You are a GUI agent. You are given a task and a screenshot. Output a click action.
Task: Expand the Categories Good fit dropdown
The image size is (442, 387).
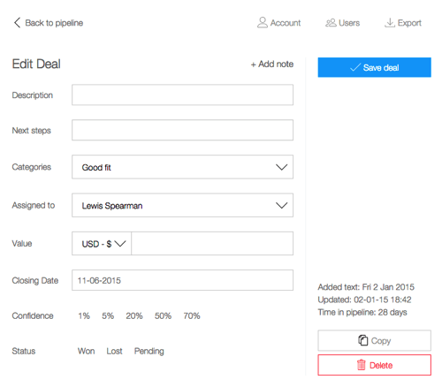pos(182,167)
